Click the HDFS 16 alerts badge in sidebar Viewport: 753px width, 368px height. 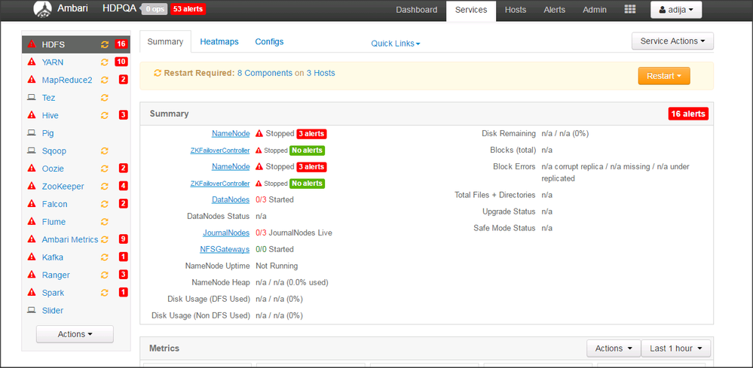point(121,44)
